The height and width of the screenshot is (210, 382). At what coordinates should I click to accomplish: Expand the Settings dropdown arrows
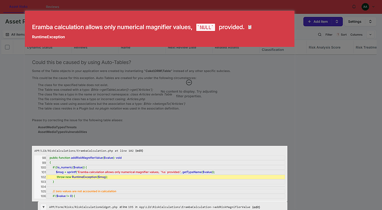370,22
